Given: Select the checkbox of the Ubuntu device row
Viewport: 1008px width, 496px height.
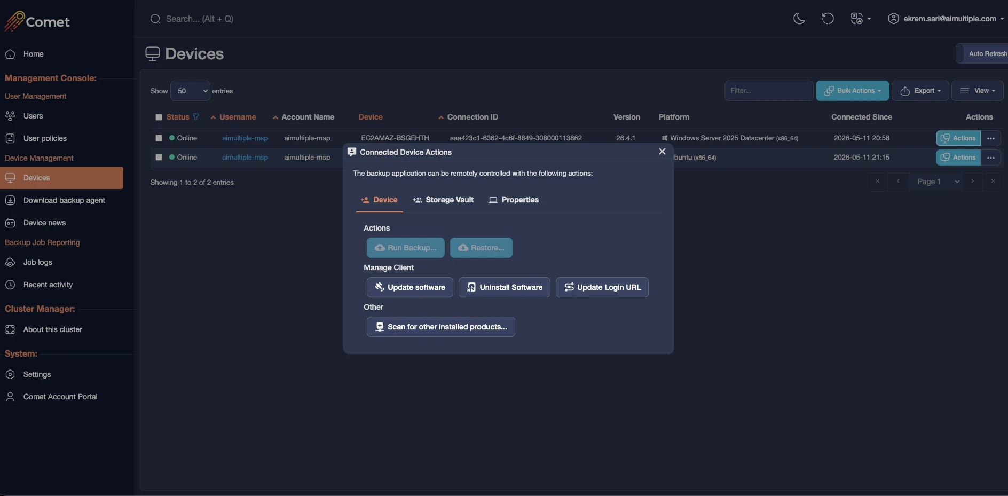Looking at the screenshot, I should (159, 157).
